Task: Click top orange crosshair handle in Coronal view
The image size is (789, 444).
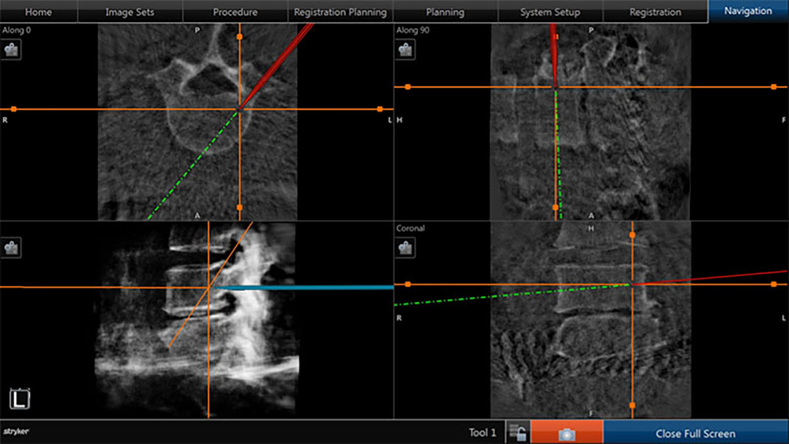Action: pos(632,235)
